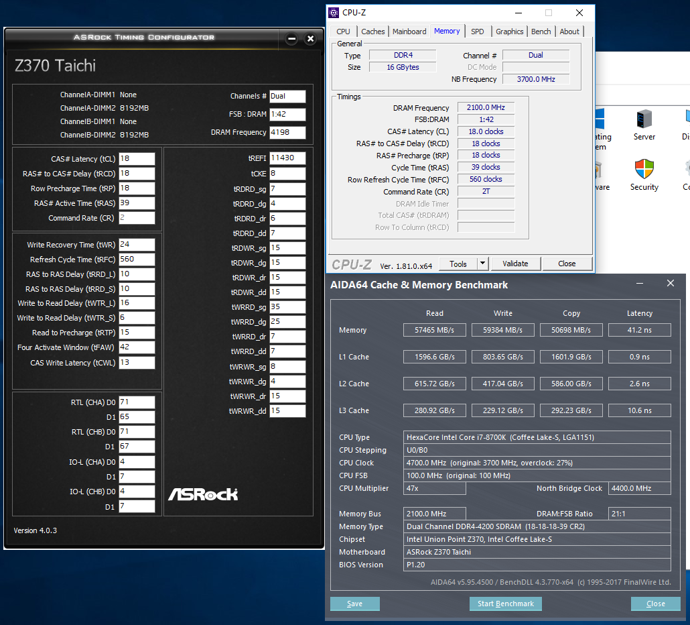Minimize the CPU-Z window

coord(519,13)
